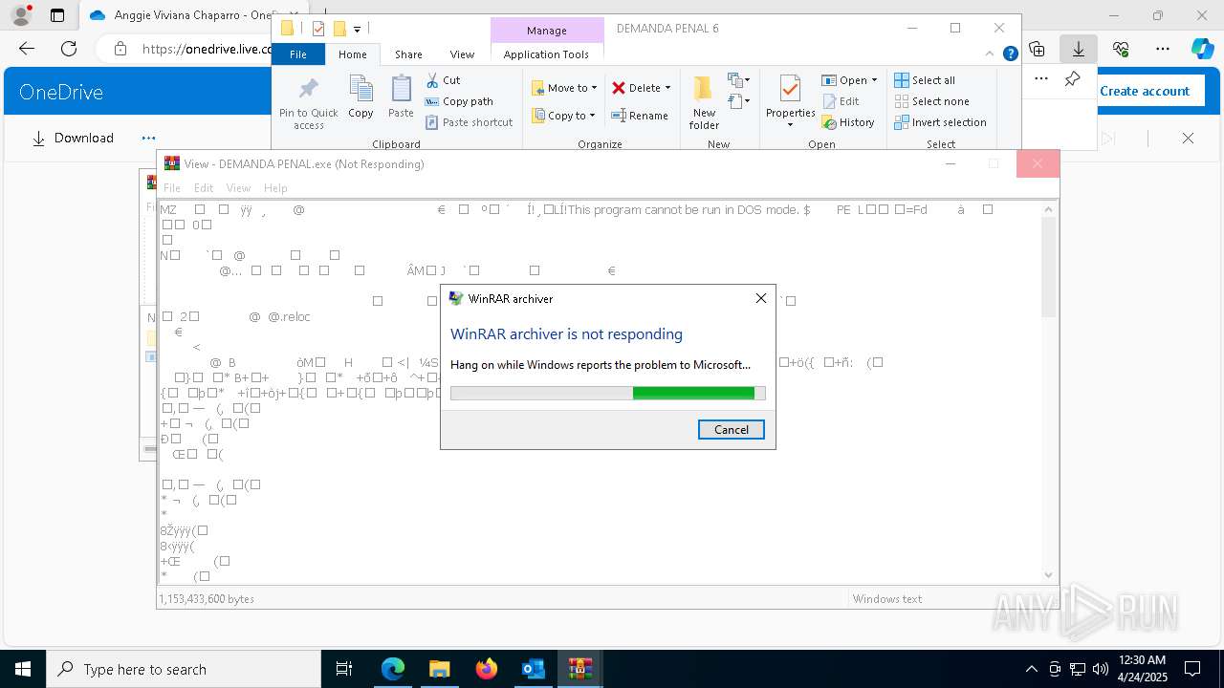Open Edge tab actions menu icon
Image resolution: width=1224 pixels, height=688 pixels.
[x=57, y=15]
